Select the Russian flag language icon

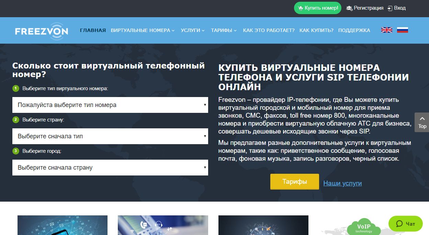tap(402, 30)
